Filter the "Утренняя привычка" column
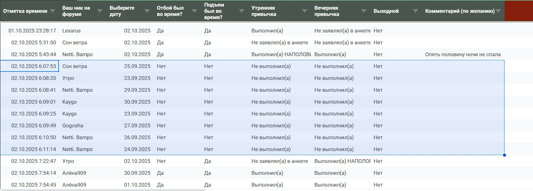The height and width of the screenshot is (191, 533). pos(304,11)
